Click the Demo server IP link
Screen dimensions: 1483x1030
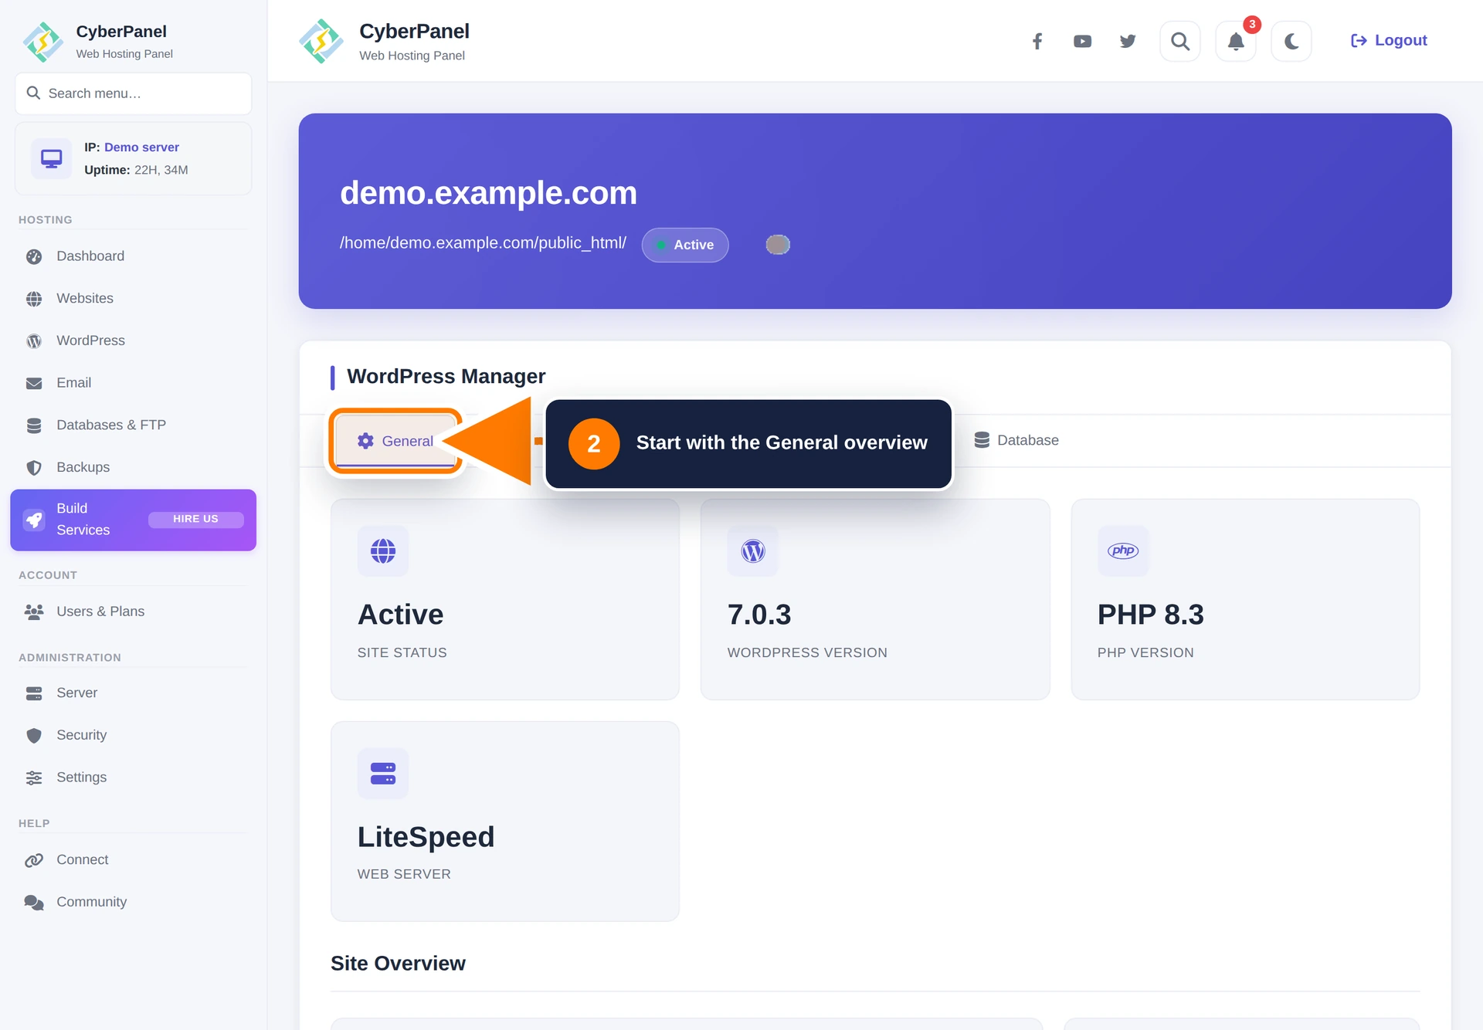pyautogui.click(x=141, y=147)
